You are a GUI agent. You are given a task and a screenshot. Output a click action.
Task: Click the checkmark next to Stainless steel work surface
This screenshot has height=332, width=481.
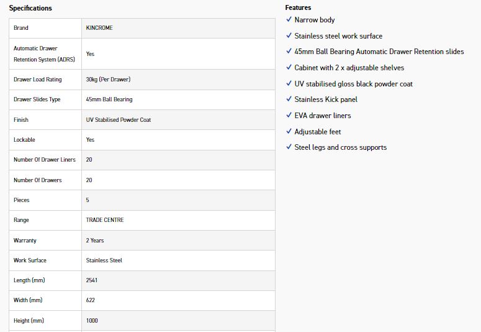(289, 35)
